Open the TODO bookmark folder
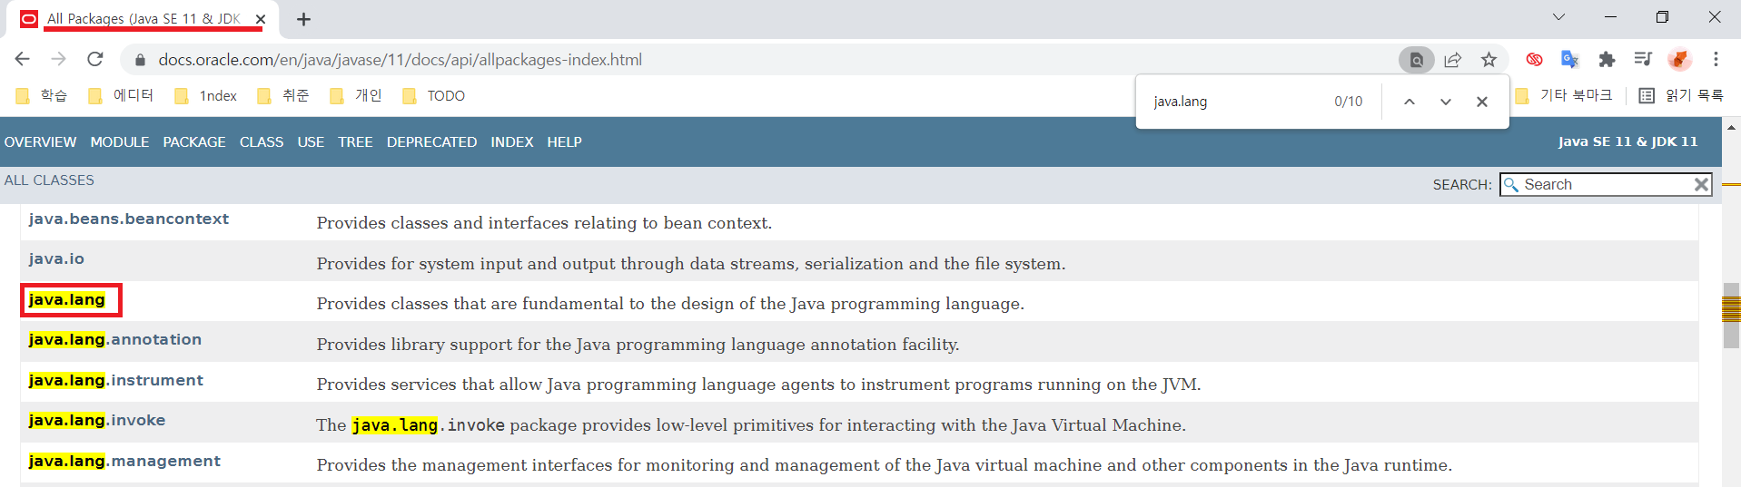The width and height of the screenshot is (1741, 487). point(434,96)
